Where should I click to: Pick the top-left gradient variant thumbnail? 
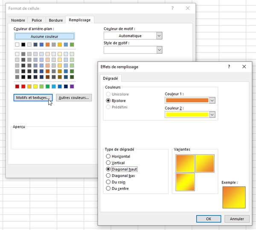click(x=185, y=163)
